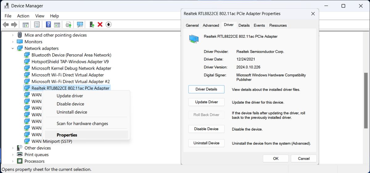Click the HotspotShield TAP-Windows Adapter icon
This screenshot has height=173, width=370.
(27, 61)
